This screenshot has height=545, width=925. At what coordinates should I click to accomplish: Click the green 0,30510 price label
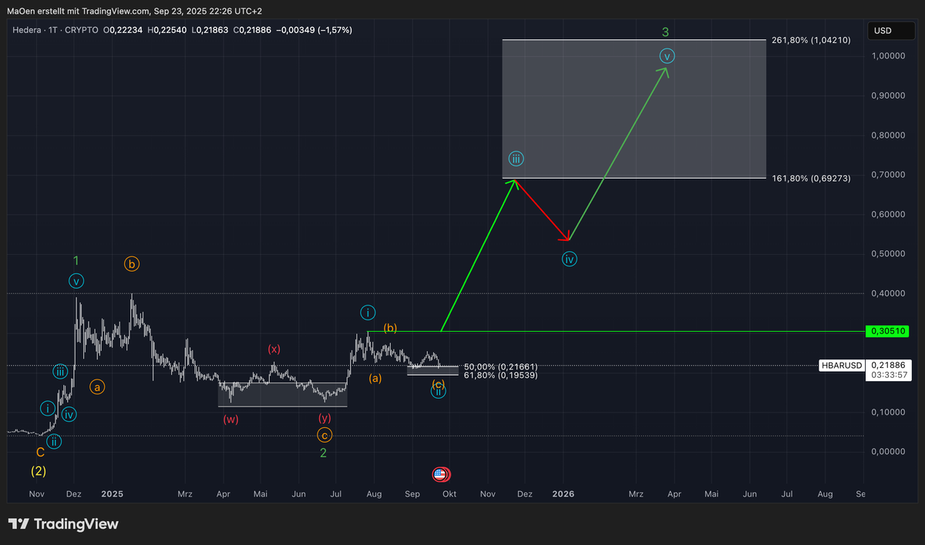point(886,331)
